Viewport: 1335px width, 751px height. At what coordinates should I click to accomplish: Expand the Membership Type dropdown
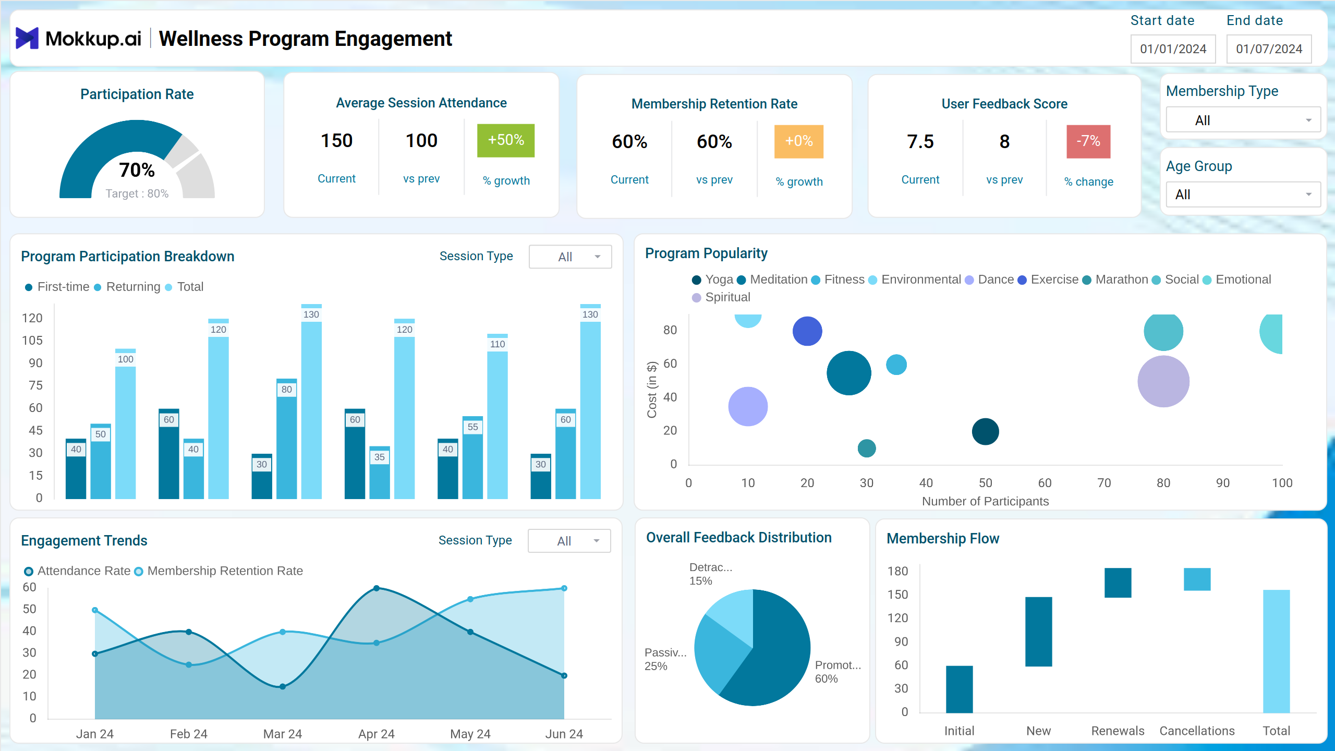(1243, 120)
